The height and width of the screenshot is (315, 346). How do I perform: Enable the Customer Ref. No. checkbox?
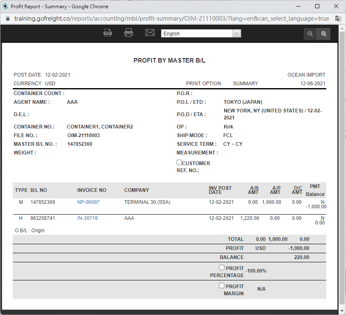179,163
